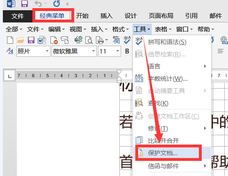Open the 全部 classic menu dropdown
This screenshot has height=176, width=228.
point(14,29)
